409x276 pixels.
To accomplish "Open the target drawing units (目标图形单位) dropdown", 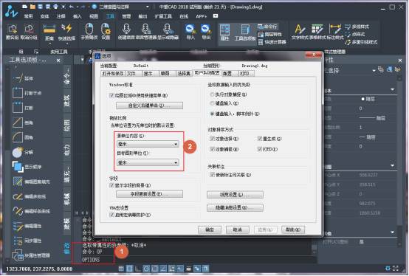I will (148, 163).
